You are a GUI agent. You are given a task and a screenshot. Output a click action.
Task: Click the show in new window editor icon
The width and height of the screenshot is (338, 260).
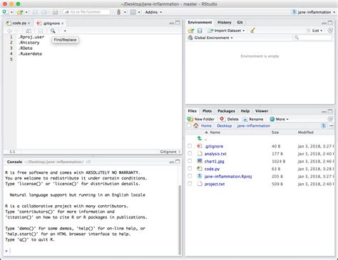click(x=29, y=31)
